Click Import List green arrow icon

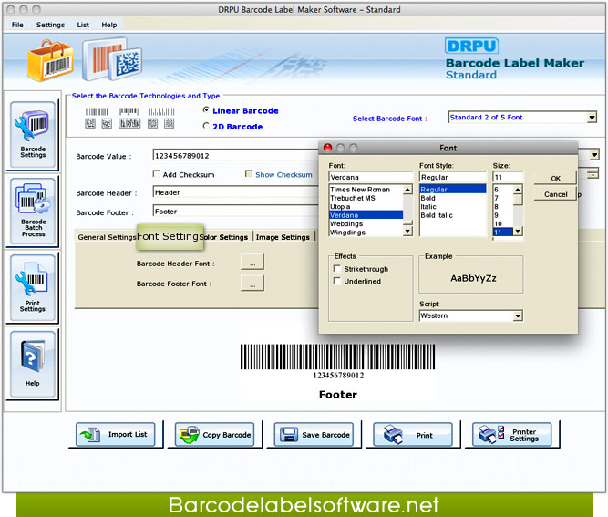coord(90,435)
